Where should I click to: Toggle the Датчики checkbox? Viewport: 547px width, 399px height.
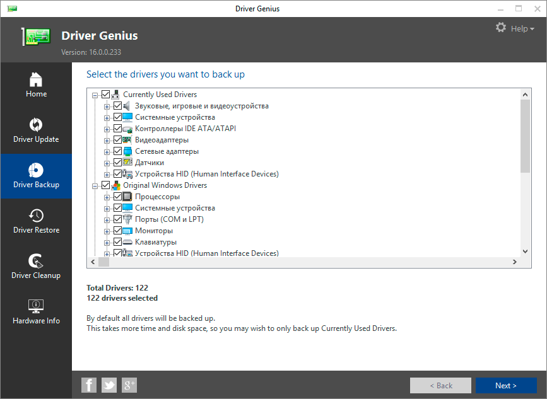click(117, 163)
